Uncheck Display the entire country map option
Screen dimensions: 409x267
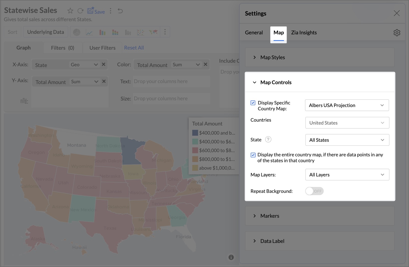pyautogui.click(x=253, y=155)
